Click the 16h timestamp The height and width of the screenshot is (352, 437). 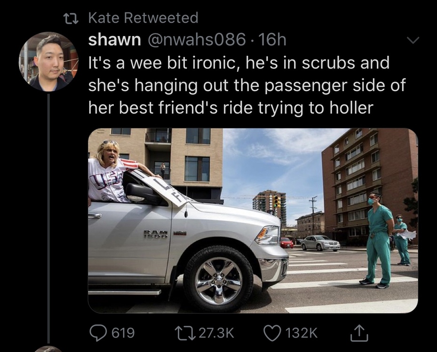pos(272,40)
